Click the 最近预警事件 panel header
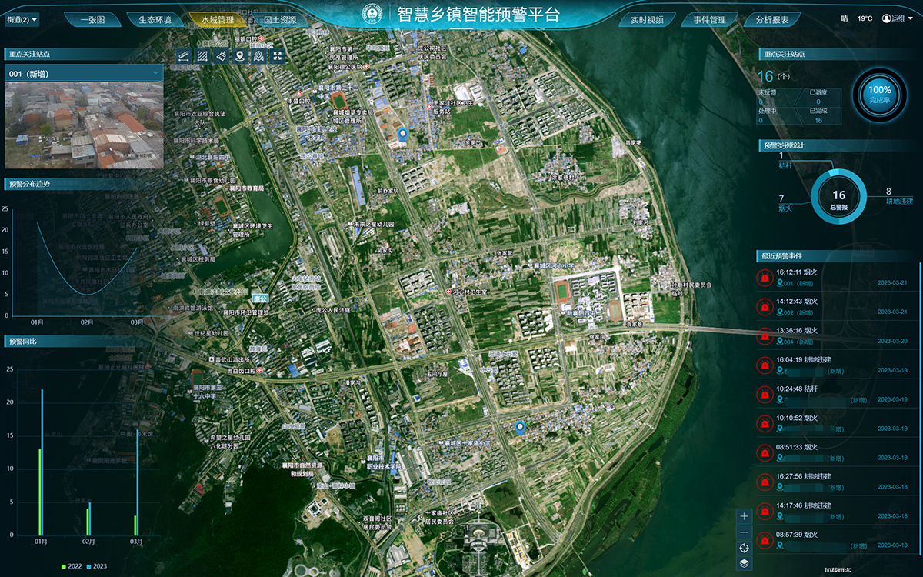This screenshot has width=923, height=577. point(838,256)
